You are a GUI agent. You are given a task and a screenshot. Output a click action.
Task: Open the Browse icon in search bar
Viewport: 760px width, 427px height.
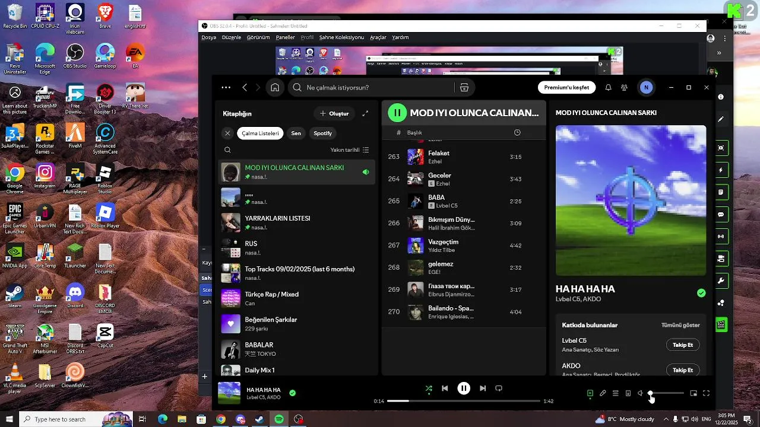[464, 87]
